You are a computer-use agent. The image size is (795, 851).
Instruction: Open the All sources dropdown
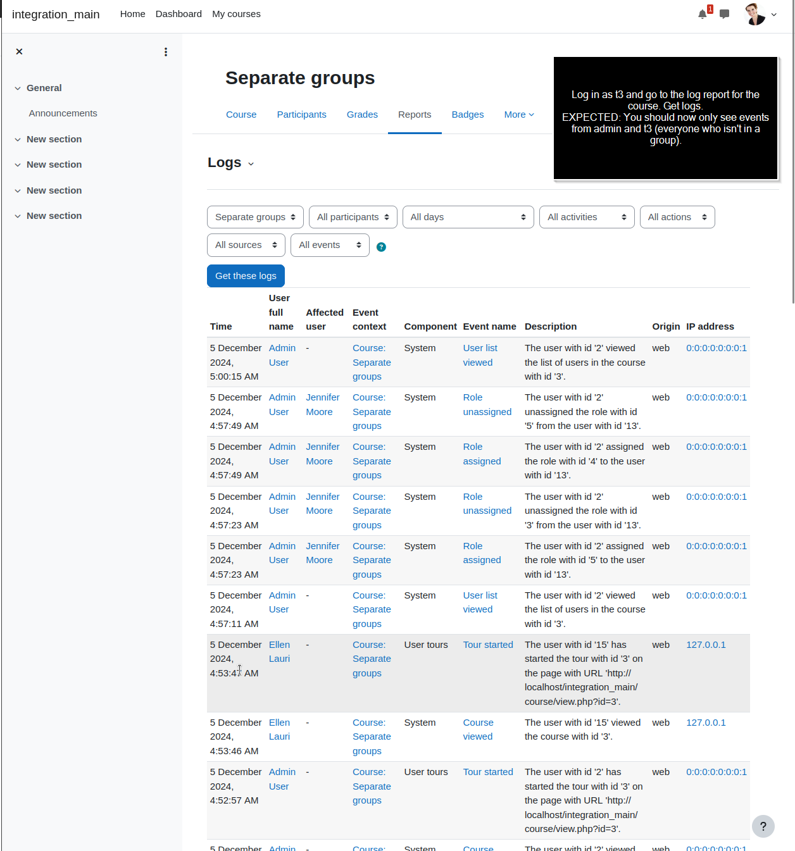(246, 245)
